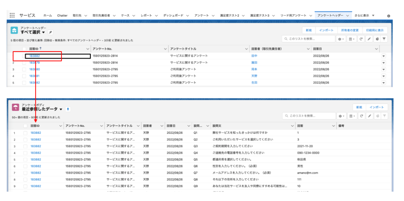Tick checkbox for row 183880
Image resolution: width=404 pixels, height=201 pixels.
point(24,69)
